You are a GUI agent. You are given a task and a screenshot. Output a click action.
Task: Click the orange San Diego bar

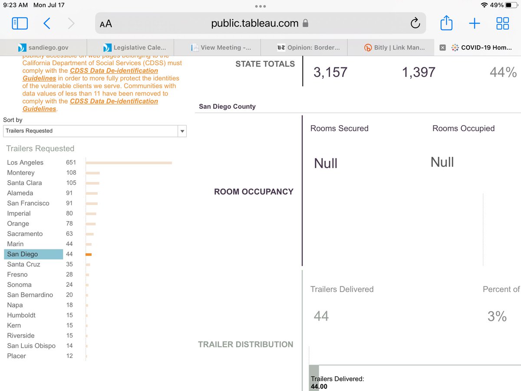click(x=89, y=255)
